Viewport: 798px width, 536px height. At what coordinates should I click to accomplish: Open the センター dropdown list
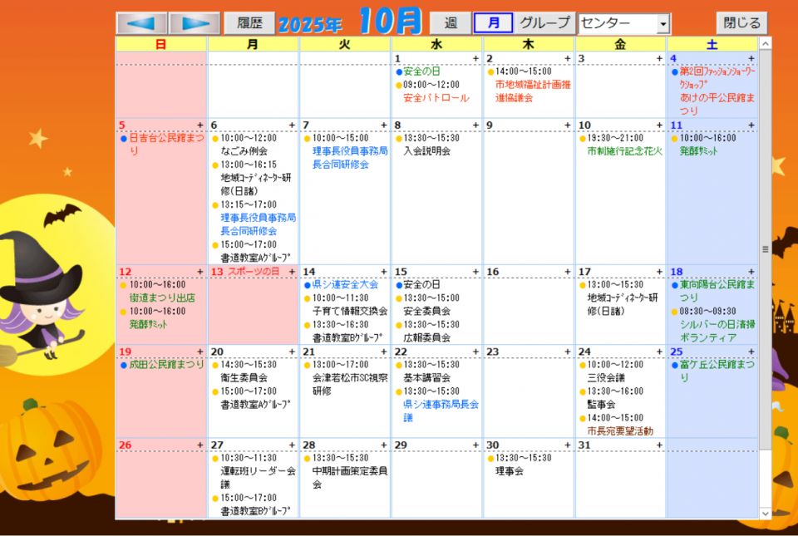(663, 24)
